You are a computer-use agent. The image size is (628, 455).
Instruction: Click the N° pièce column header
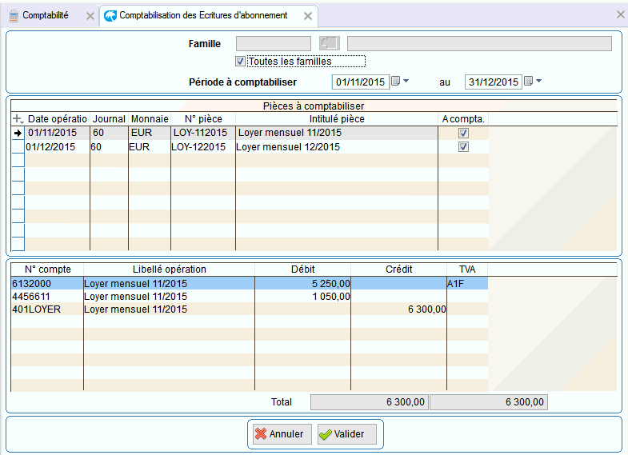(203, 119)
